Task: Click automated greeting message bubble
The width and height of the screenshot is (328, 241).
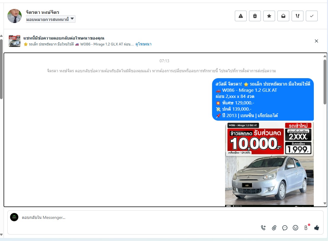Action: tap(263, 99)
